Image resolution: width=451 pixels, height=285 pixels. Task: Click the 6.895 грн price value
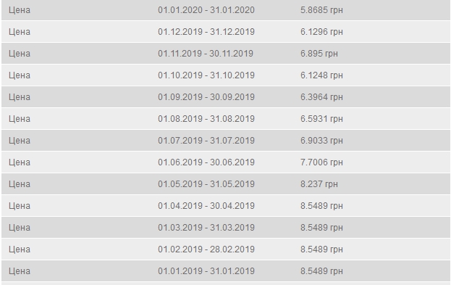point(319,54)
